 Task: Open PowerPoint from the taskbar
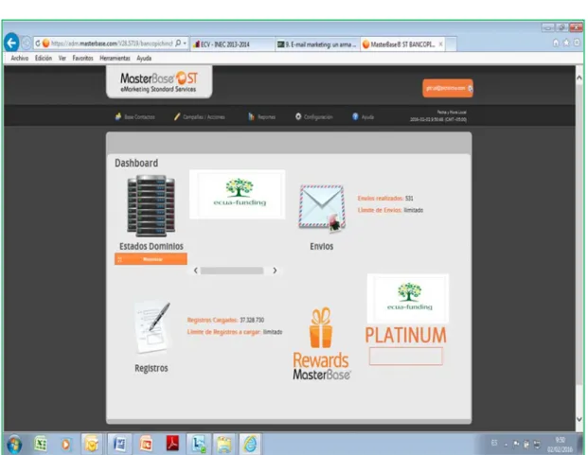point(146,445)
